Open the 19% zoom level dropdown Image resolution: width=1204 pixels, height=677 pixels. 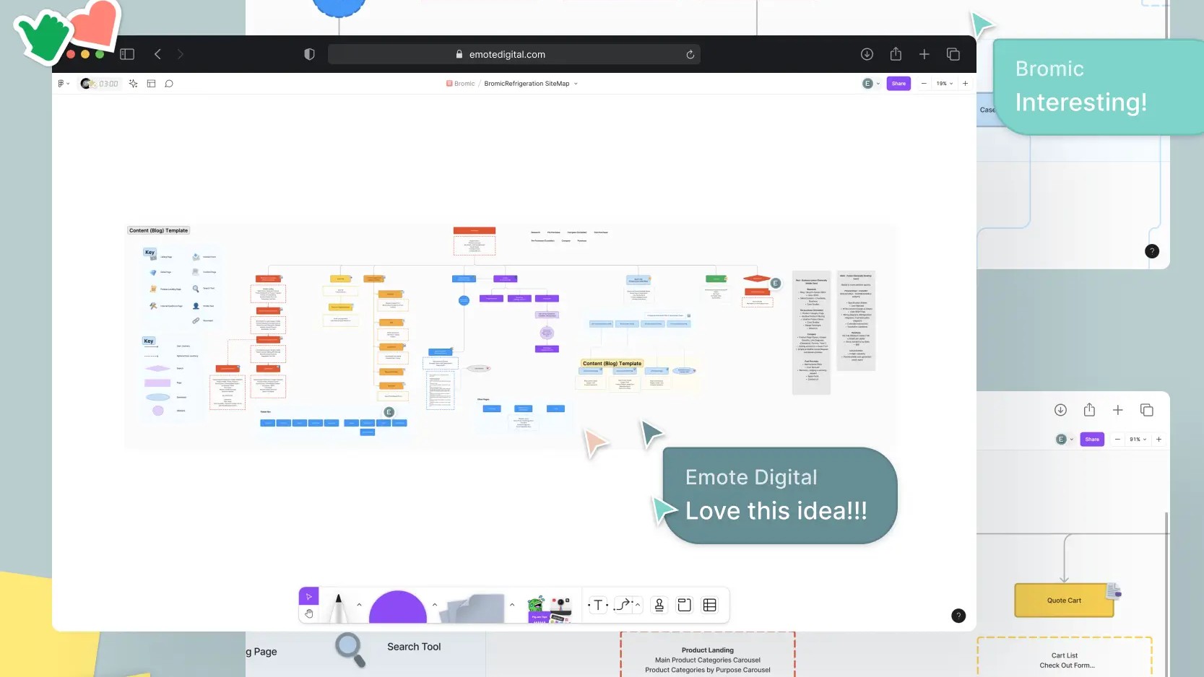[x=945, y=84]
